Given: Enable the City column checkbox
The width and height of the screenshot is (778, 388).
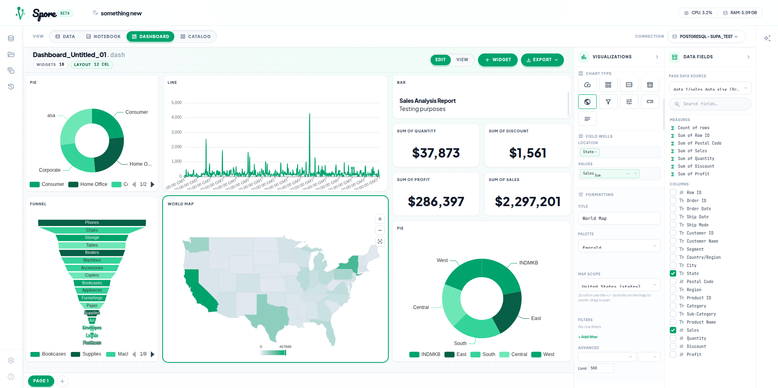Looking at the screenshot, I should click(673, 265).
